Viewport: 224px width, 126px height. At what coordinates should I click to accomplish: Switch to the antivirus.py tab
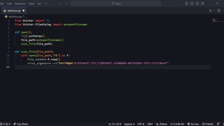click(14, 11)
